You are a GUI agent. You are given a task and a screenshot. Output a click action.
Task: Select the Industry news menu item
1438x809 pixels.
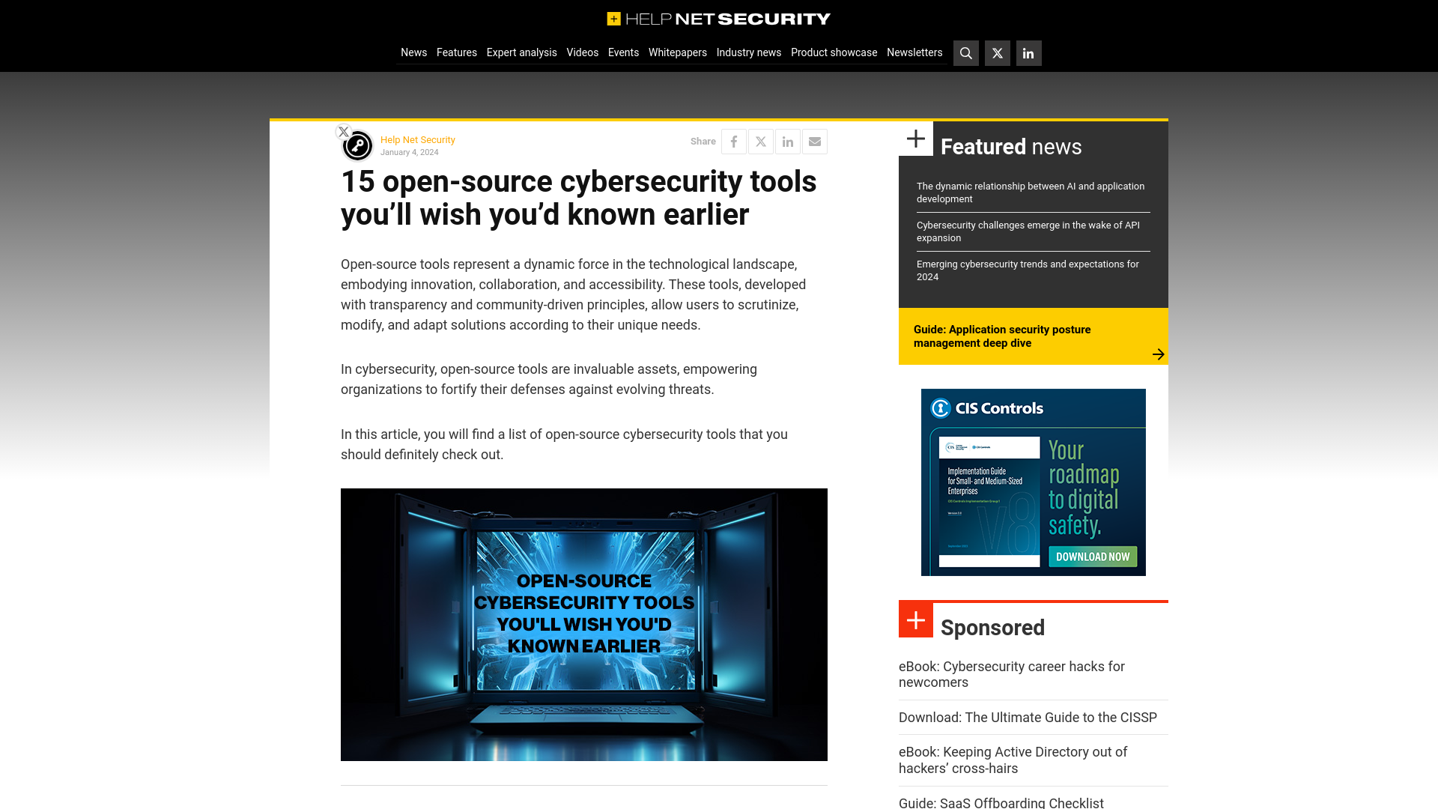[x=749, y=52]
